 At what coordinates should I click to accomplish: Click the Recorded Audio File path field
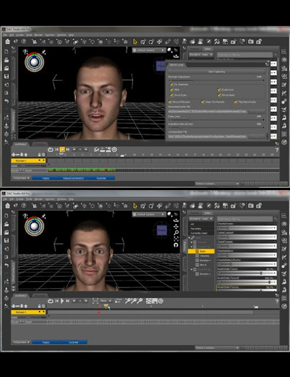(x=207, y=111)
